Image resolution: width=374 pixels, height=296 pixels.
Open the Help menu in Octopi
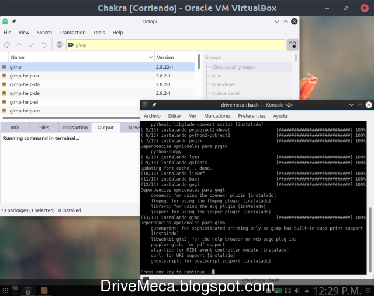pos(117,33)
